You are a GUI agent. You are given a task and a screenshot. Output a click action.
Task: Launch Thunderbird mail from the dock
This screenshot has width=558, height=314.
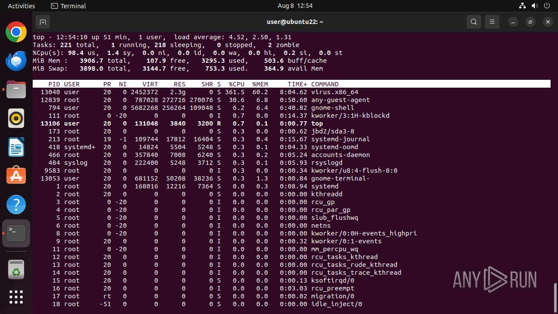[16, 61]
